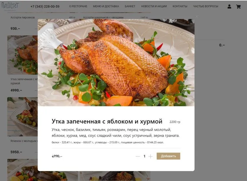
Task: Click the Ассорти пирожков item title
Action: pyautogui.click(x=22, y=18)
